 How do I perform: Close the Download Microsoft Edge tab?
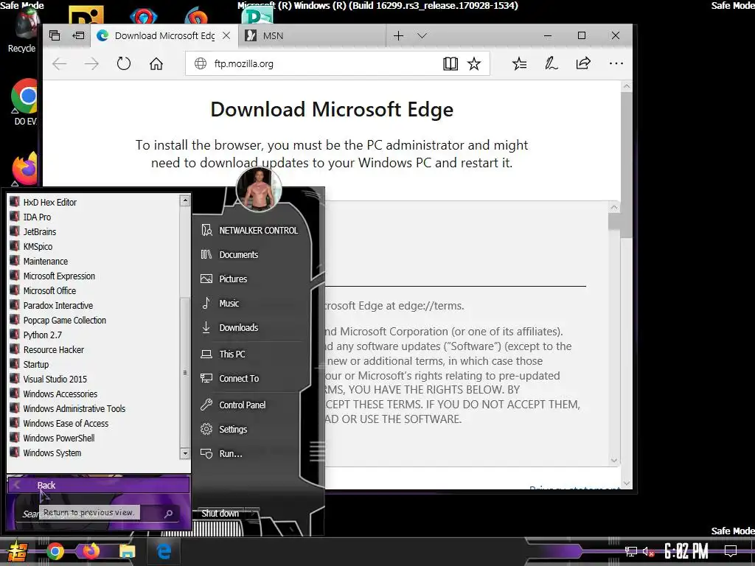pos(226,35)
